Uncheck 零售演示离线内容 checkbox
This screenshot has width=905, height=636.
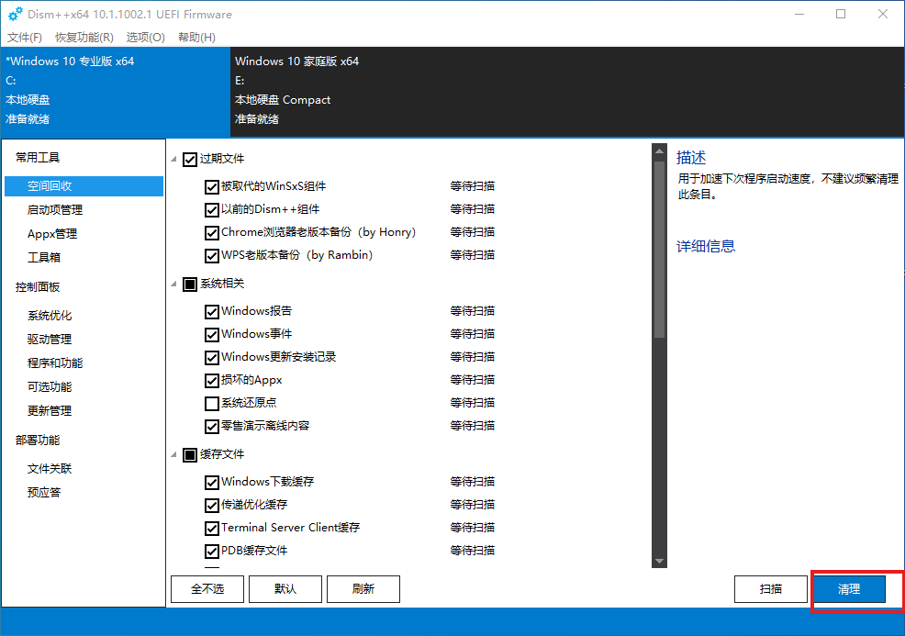click(x=212, y=426)
